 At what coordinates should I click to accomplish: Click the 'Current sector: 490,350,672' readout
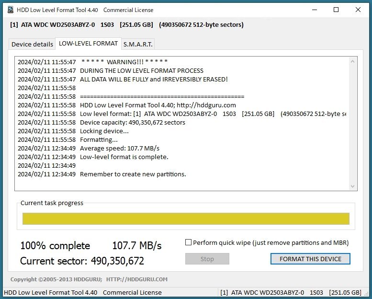82,261
